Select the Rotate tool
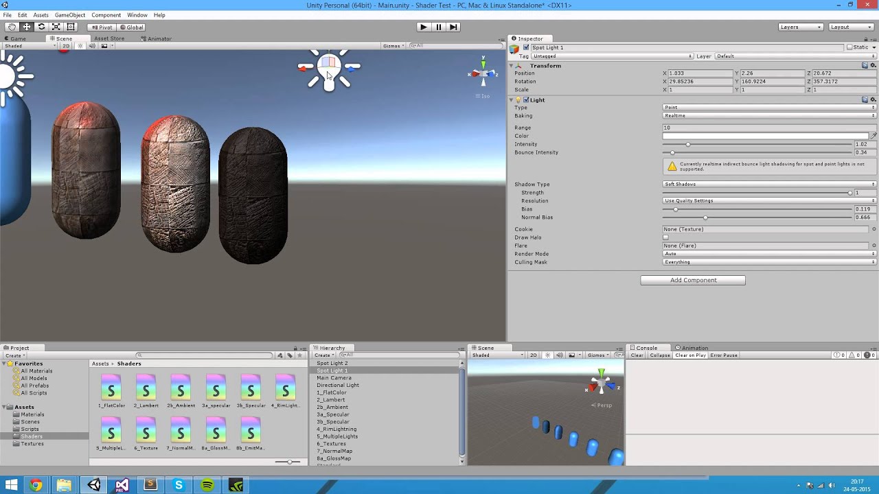The height and width of the screenshot is (494, 879). 41,27
